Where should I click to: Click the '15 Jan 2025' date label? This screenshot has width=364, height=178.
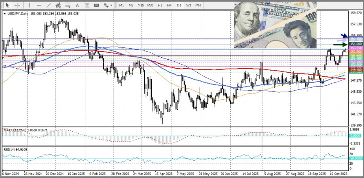(76, 174)
